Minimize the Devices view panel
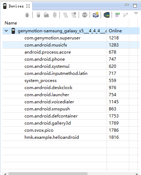141x175 pixels. point(127,5)
